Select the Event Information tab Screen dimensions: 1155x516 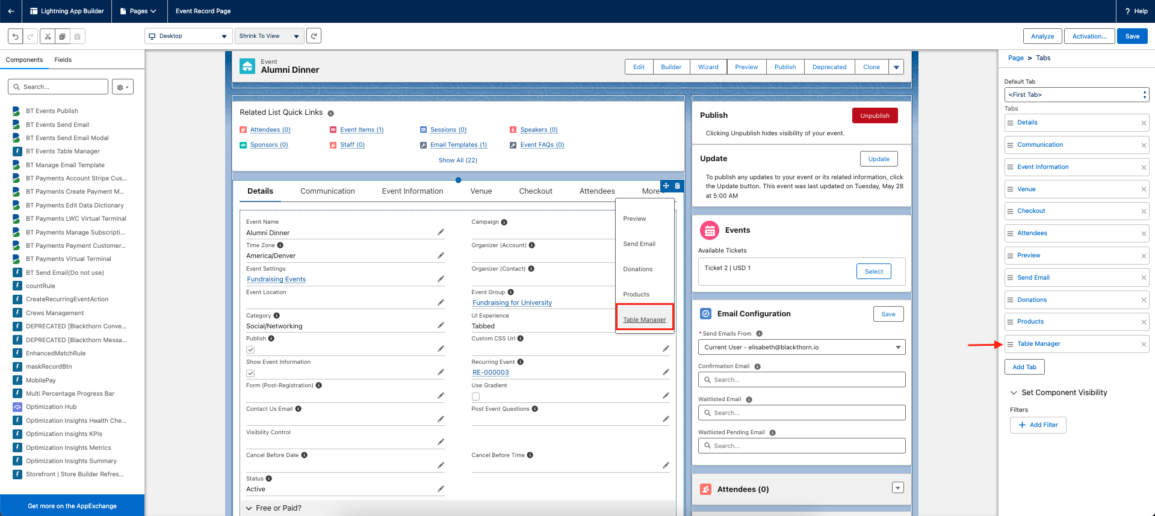pos(412,191)
